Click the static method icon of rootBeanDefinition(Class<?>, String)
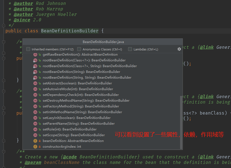Screen dimensions: 231x168 (35, 66)
